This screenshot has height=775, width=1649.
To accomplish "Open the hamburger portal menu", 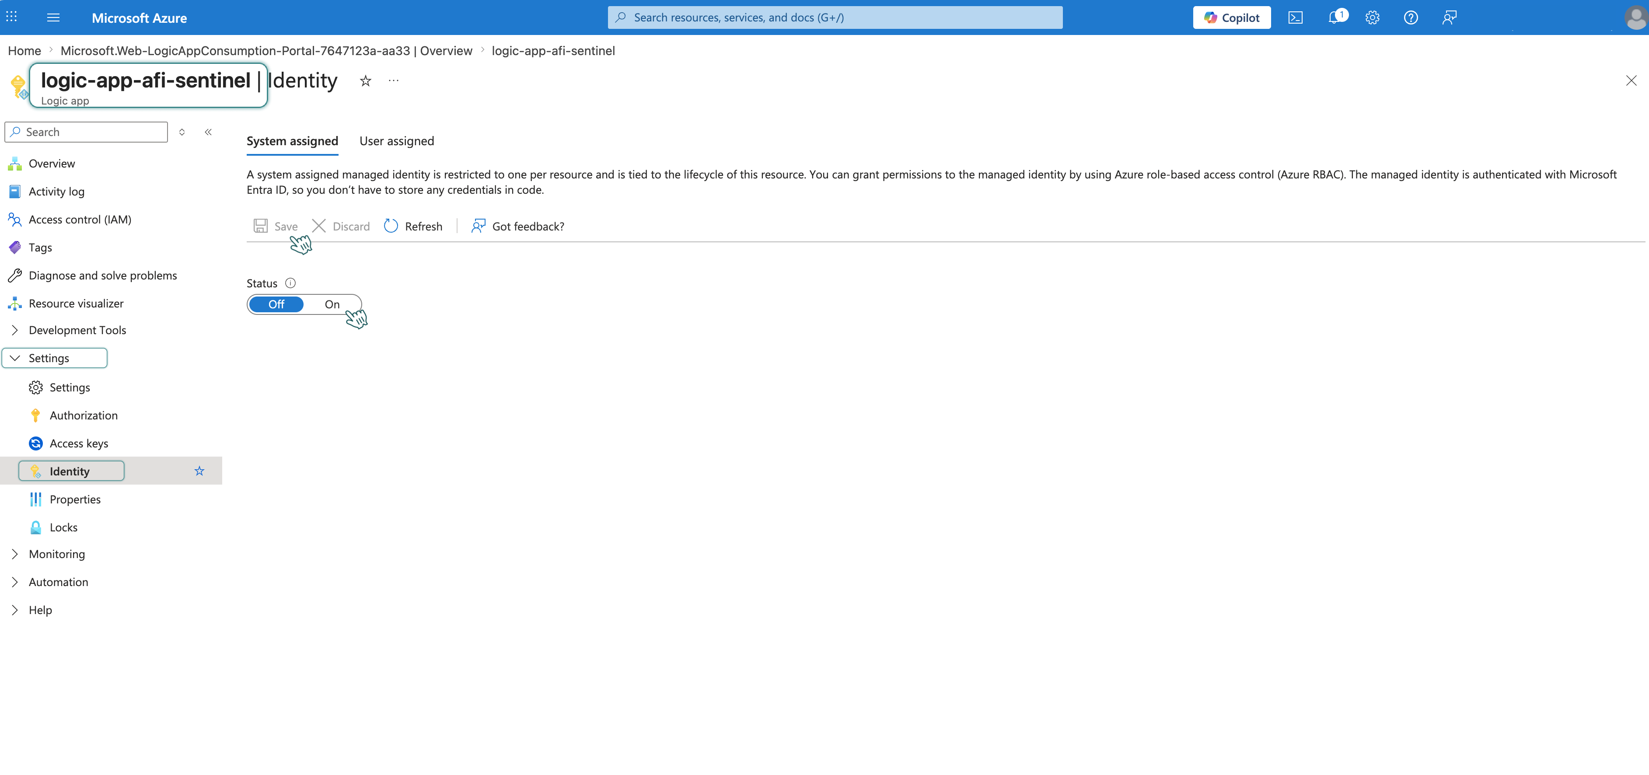I will 54,17.
